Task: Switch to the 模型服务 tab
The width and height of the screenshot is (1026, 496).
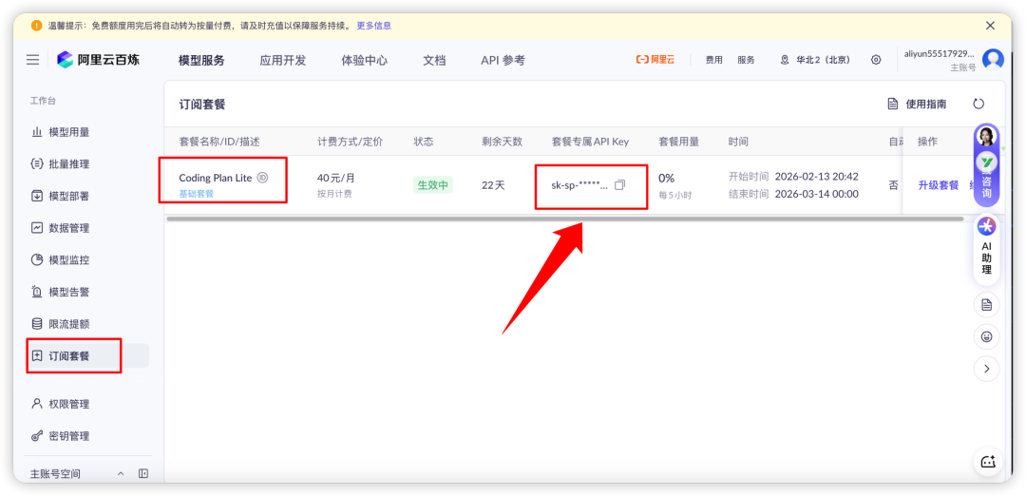Action: (x=201, y=60)
